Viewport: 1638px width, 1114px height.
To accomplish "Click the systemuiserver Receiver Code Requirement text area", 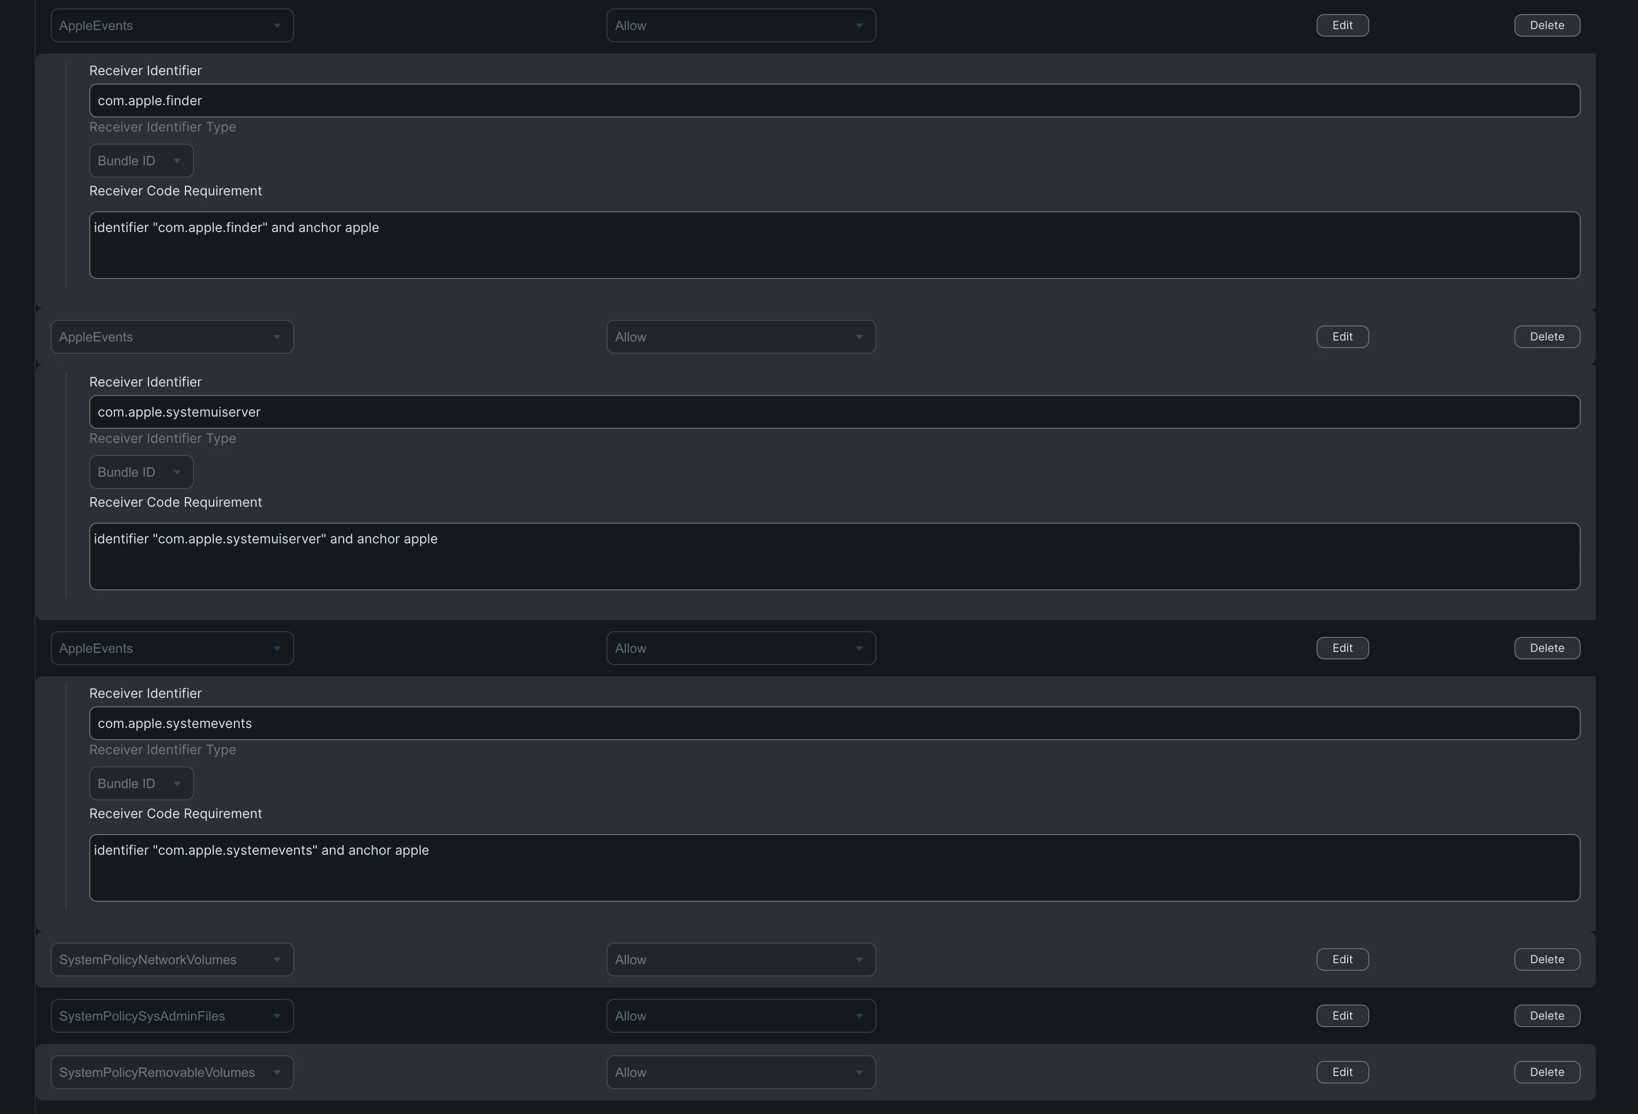I will (835, 557).
